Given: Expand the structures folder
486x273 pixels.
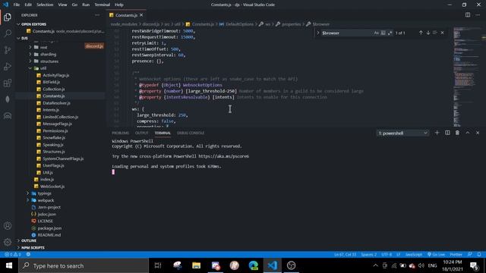Looking at the screenshot, I should click(x=49, y=61).
